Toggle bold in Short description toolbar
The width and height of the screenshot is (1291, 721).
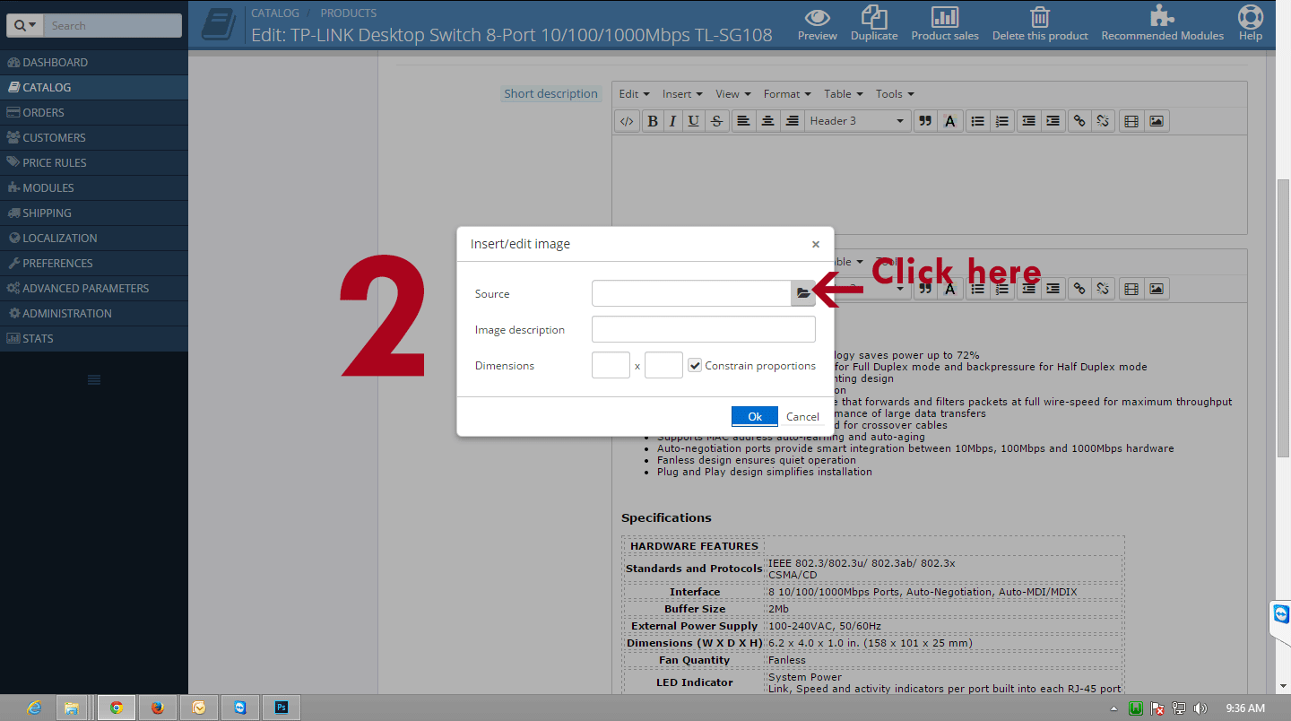(653, 121)
